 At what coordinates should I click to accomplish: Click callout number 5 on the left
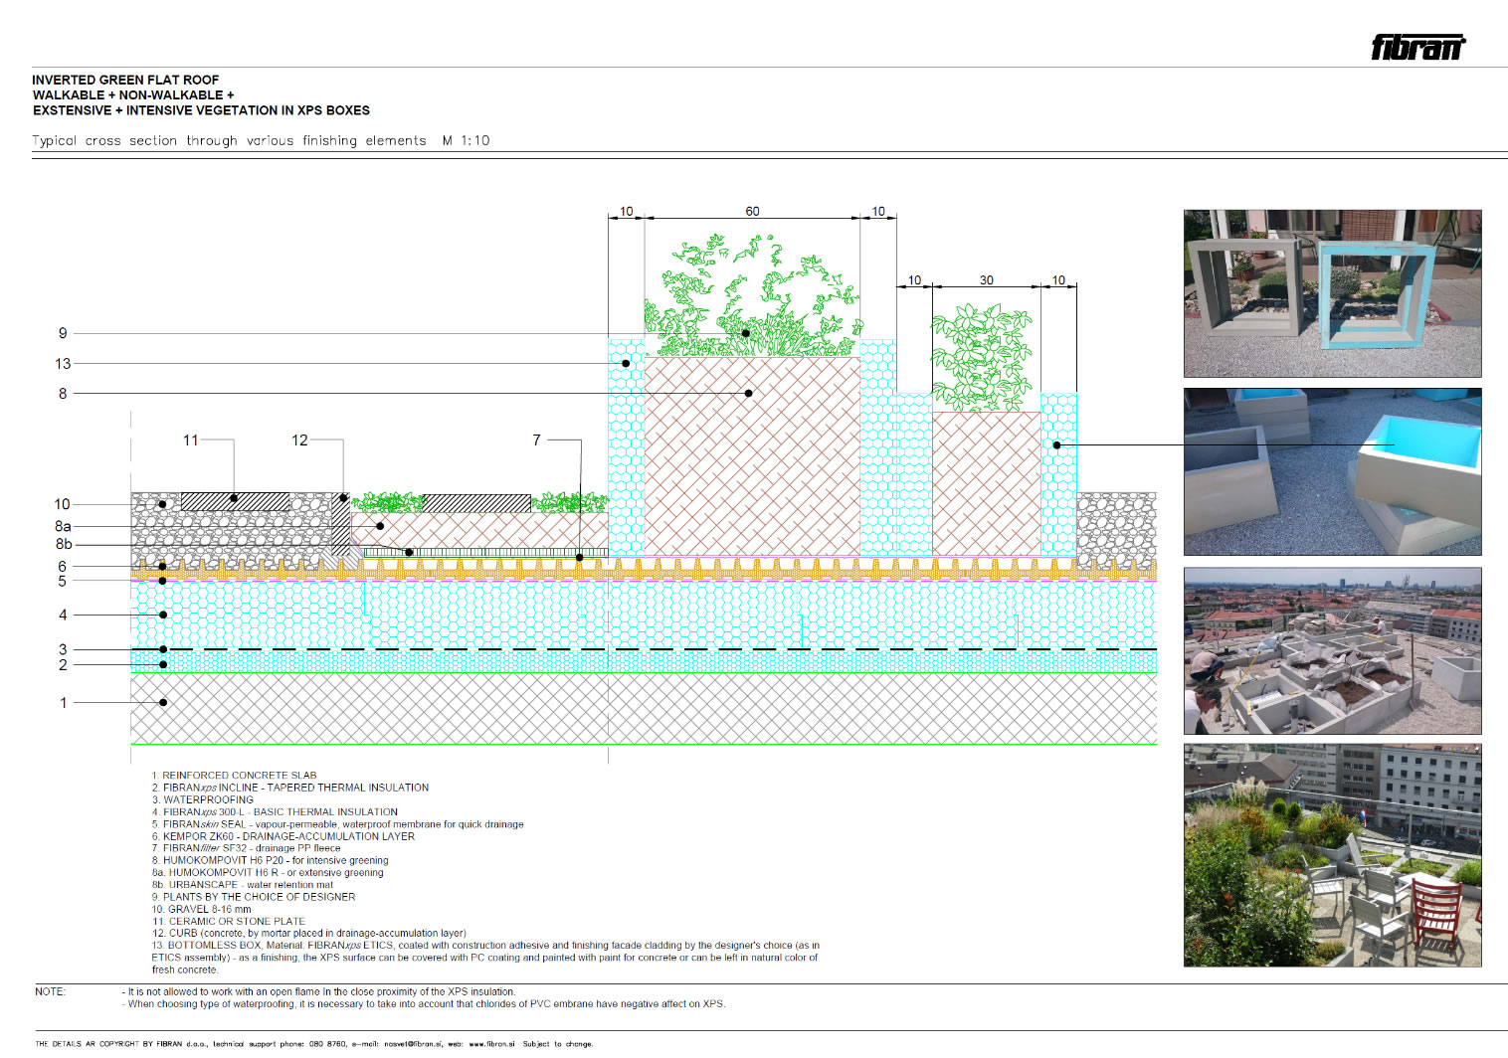tap(63, 581)
